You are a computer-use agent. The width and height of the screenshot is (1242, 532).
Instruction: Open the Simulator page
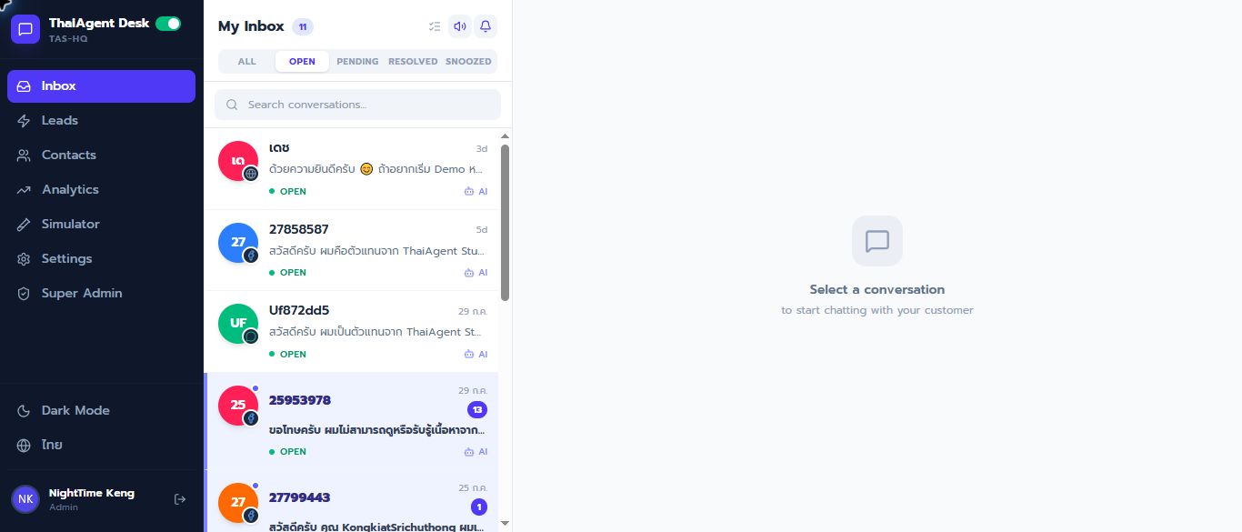tap(101, 225)
